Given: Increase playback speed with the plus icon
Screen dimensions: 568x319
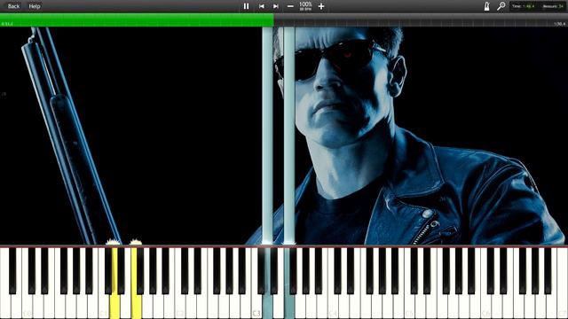Looking at the screenshot, I should pos(321,6).
